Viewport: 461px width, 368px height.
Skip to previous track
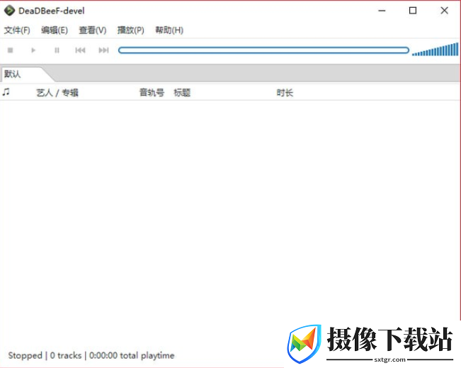tap(80, 50)
